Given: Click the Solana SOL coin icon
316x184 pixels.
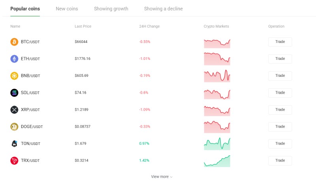Looking at the screenshot, I should [x=14, y=93].
